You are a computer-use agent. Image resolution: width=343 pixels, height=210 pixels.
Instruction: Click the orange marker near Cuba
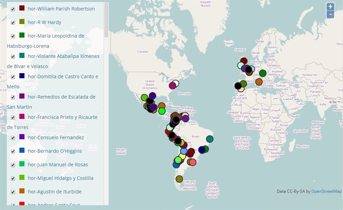(162, 106)
